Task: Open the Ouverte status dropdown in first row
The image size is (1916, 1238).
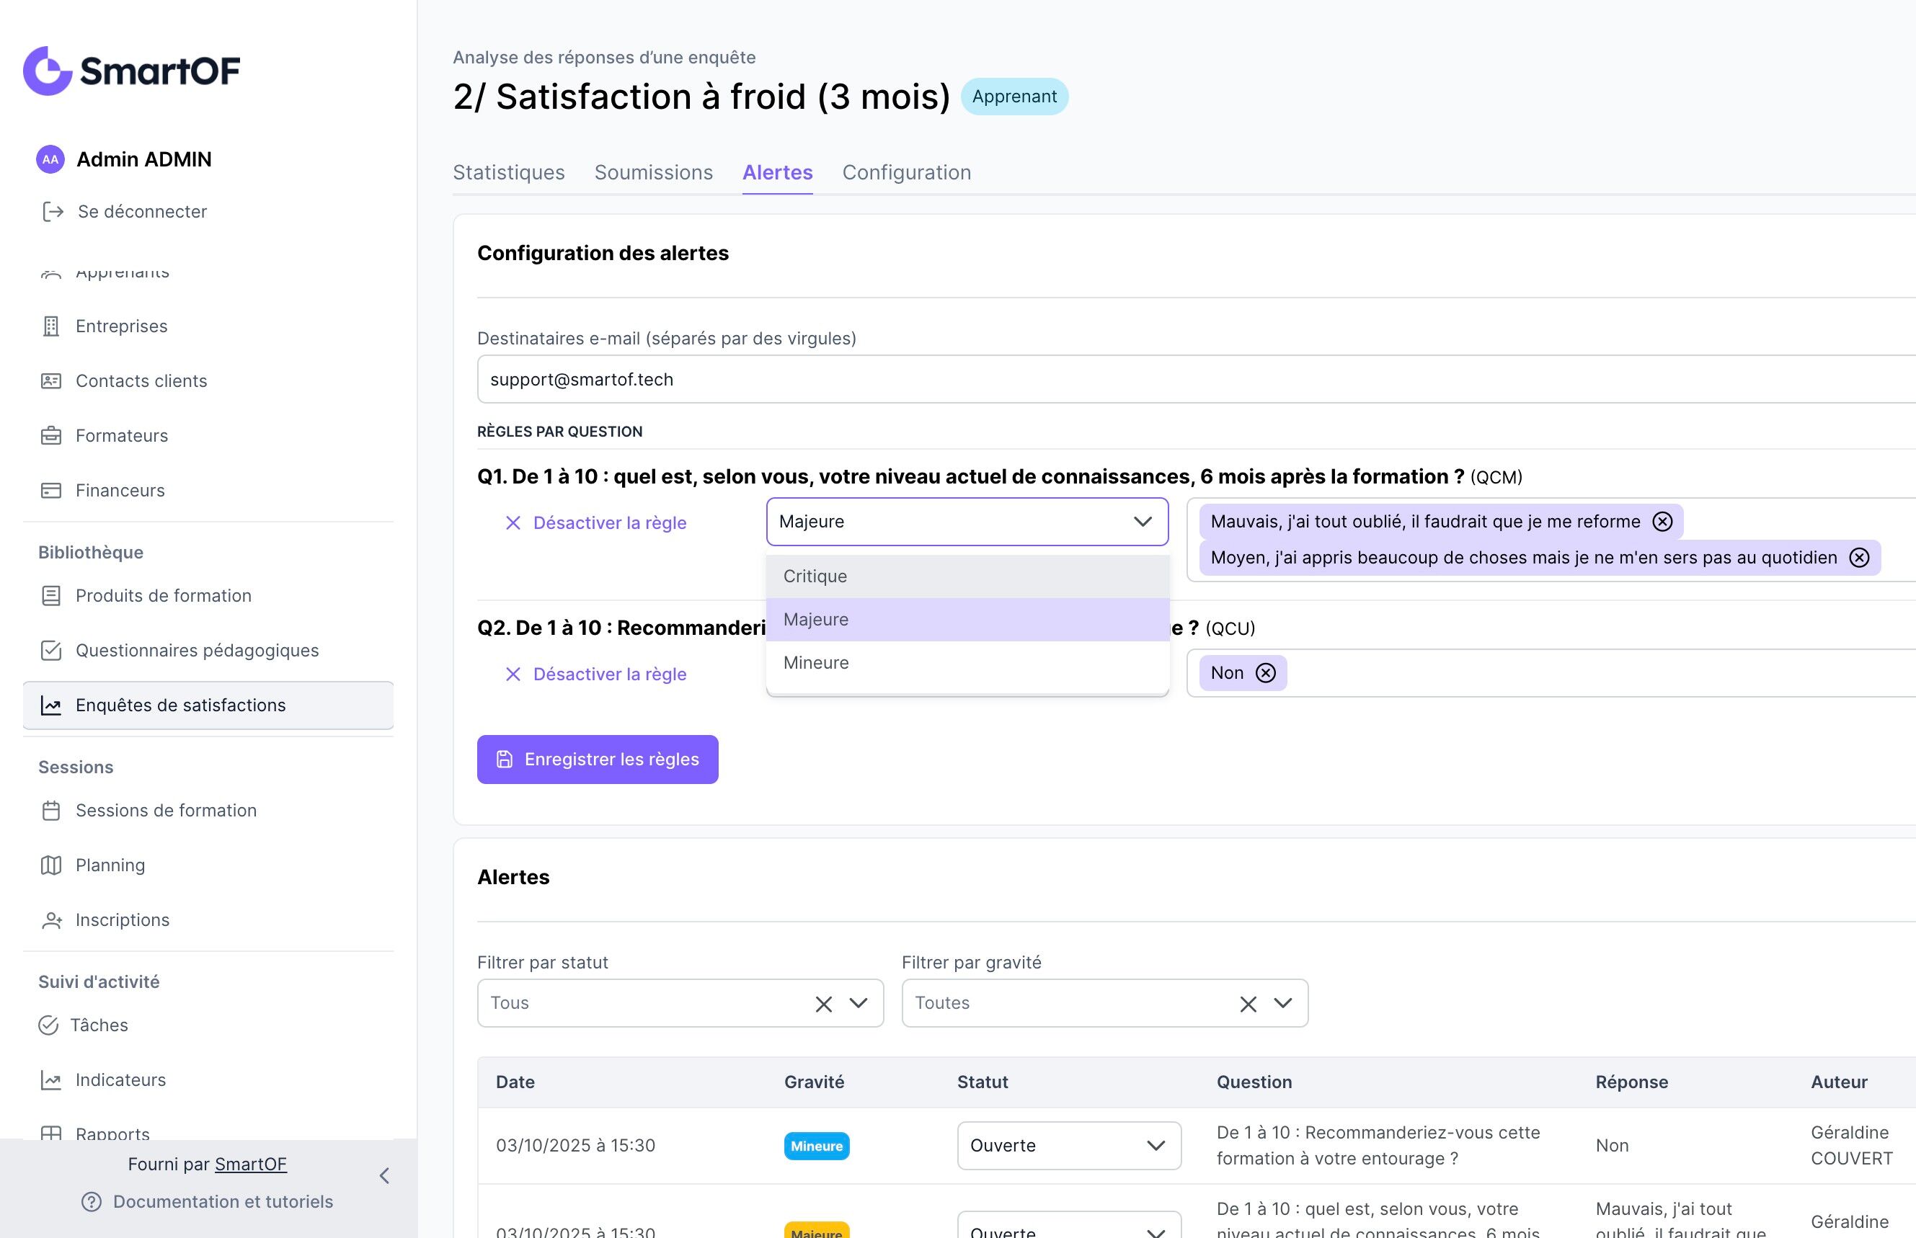Action: coord(1068,1146)
